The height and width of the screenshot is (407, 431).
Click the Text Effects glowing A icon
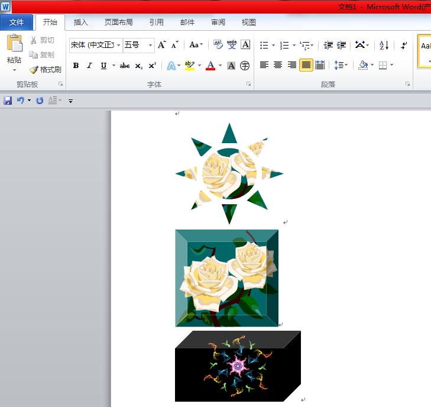point(171,66)
